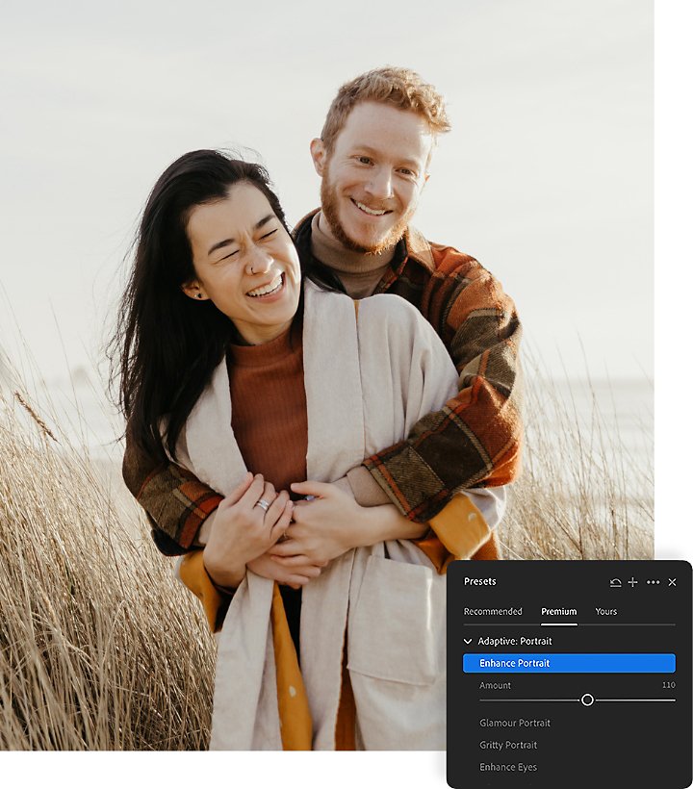Click the Amount slider handle
693x789 pixels.
pyautogui.click(x=587, y=700)
